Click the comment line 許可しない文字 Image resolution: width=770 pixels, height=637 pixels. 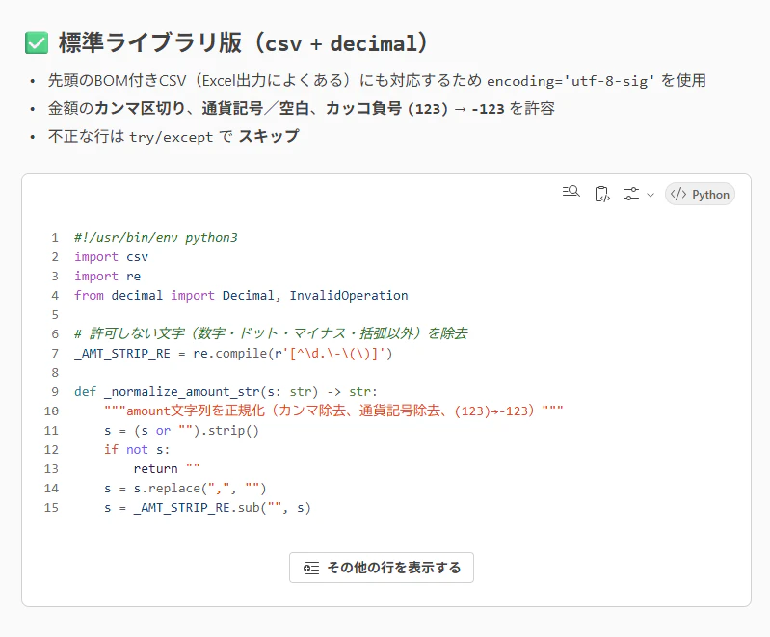click(271, 334)
